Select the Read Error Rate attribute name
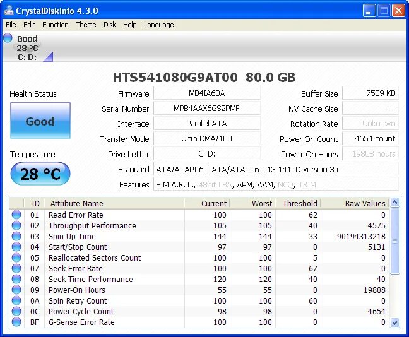Viewport: 409px width, 337px height. click(76, 215)
